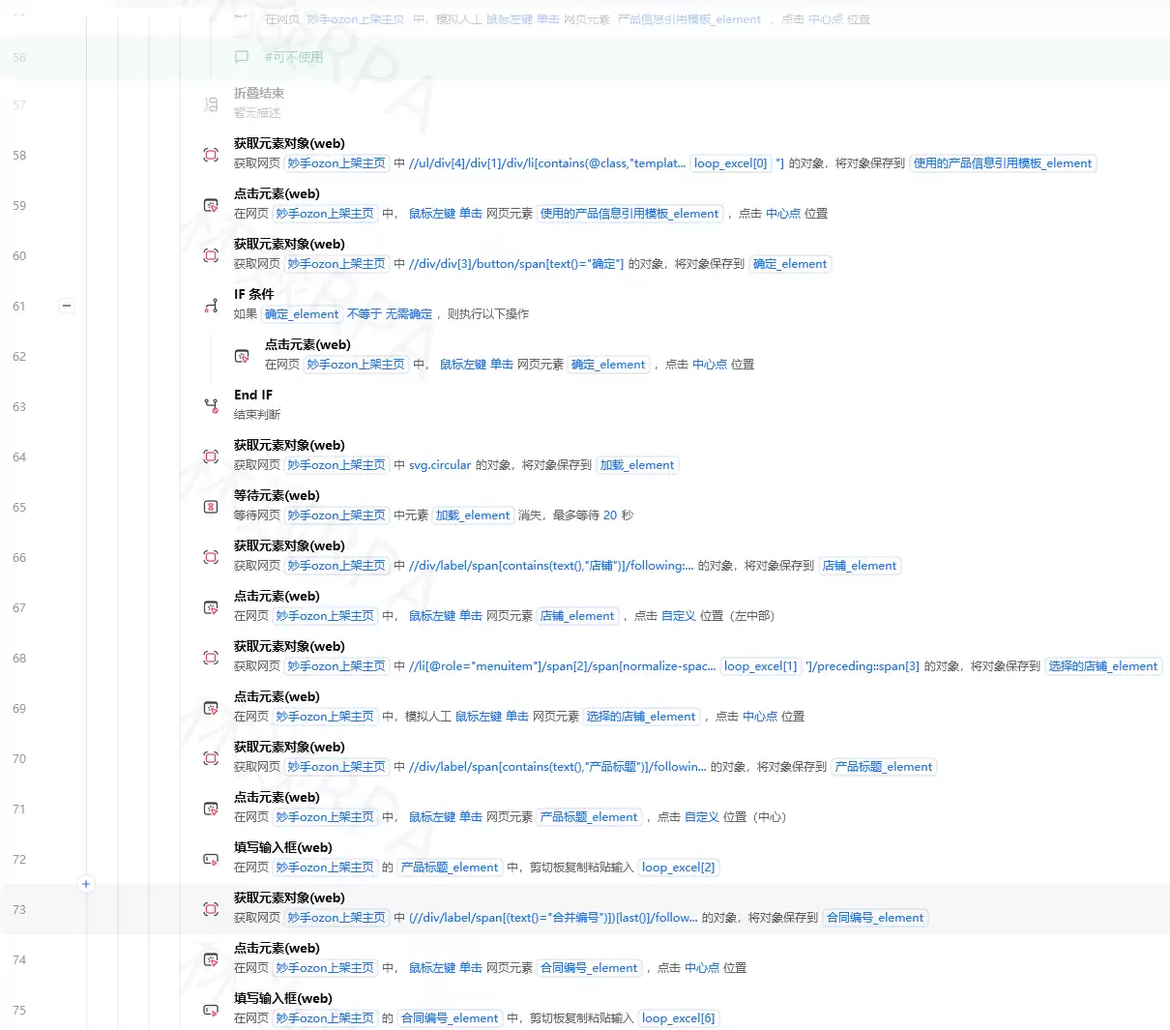Select line number 70
Image resolution: width=1170 pixels, height=1030 pixels.
(x=19, y=759)
